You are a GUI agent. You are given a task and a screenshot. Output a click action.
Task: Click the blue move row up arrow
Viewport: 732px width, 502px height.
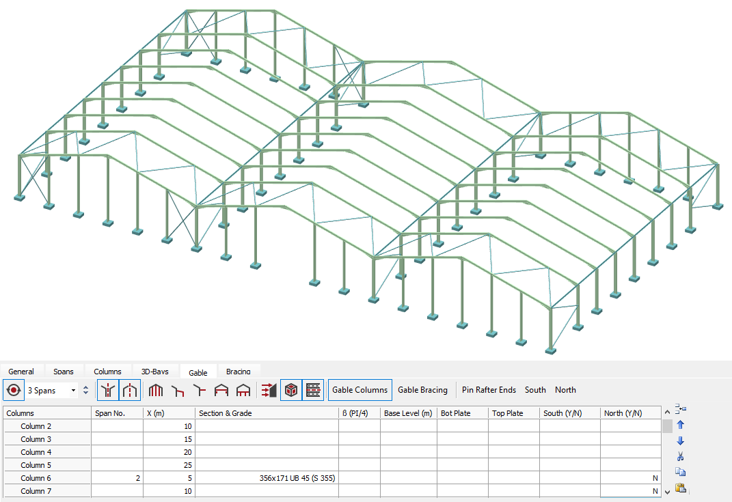pos(680,425)
